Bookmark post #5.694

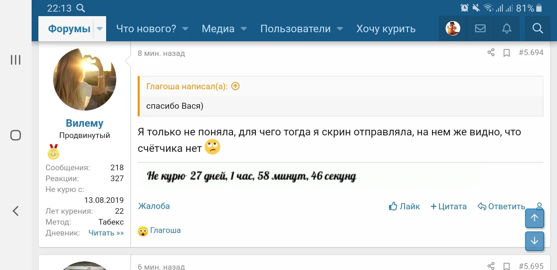point(507,53)
